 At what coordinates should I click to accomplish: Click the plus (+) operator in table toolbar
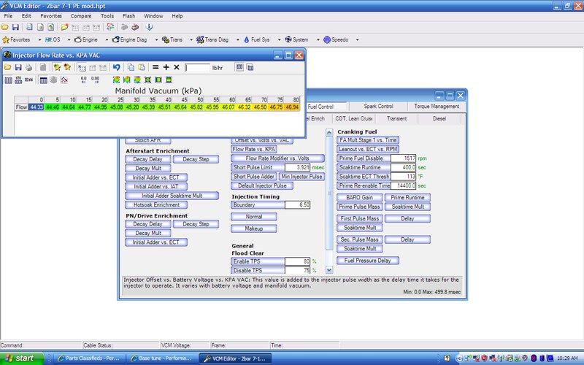(166, 67)
